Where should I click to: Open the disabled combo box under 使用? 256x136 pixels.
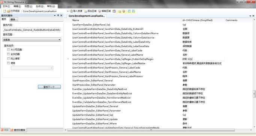[32, 68]
